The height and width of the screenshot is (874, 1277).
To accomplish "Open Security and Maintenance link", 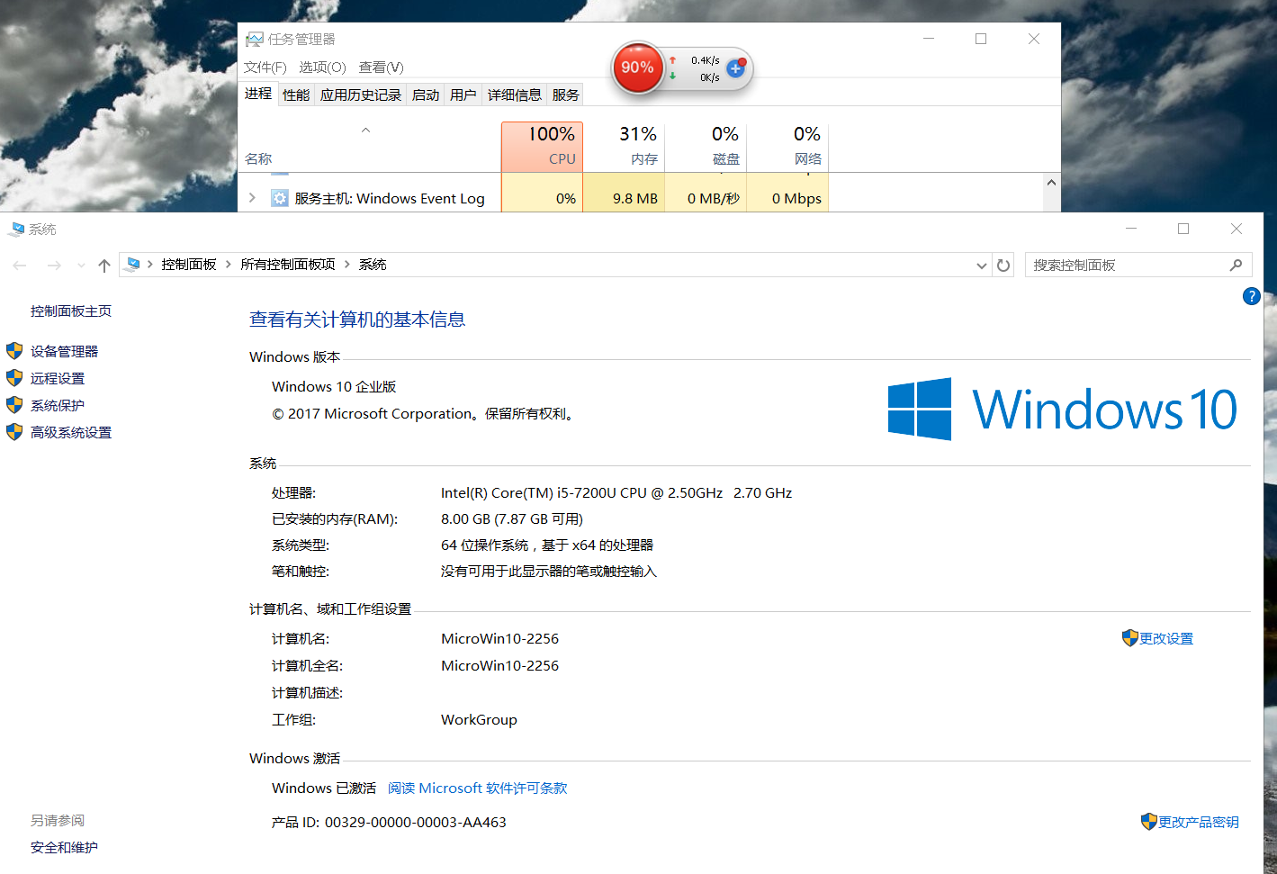I will point(64,847).
